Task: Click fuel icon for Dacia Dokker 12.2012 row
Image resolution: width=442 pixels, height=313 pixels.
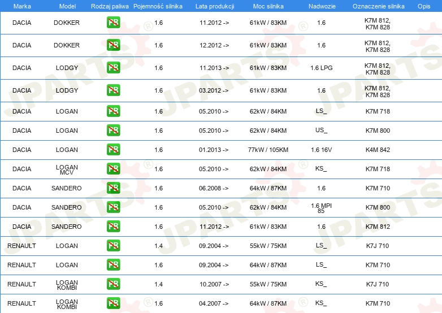Action: (113, 45)
